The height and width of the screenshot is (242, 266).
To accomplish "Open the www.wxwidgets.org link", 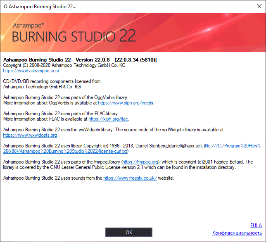I will pyautogui.click(x=30, y=135).
